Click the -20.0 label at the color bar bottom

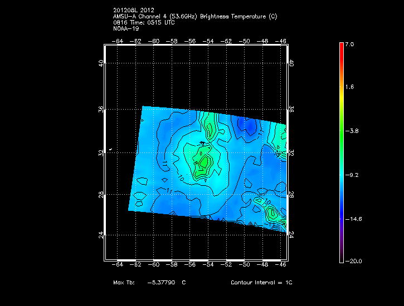coord(352,261)
